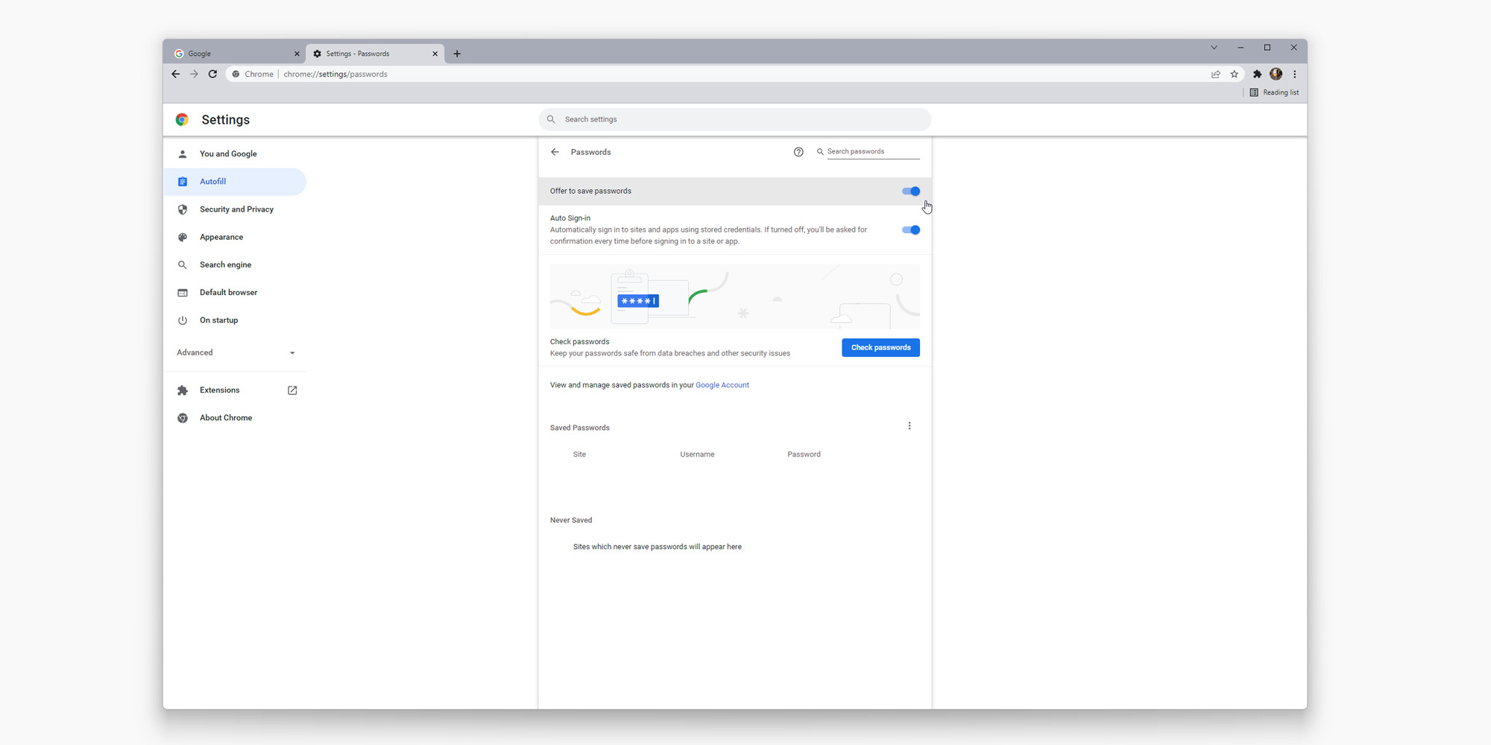
Task: Switch to the Google tab
Action: click(233, 54)
